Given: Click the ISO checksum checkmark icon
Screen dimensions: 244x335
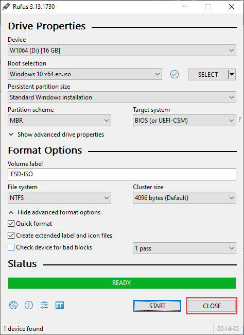Looking at the screenshot, I should click(175, 74).
